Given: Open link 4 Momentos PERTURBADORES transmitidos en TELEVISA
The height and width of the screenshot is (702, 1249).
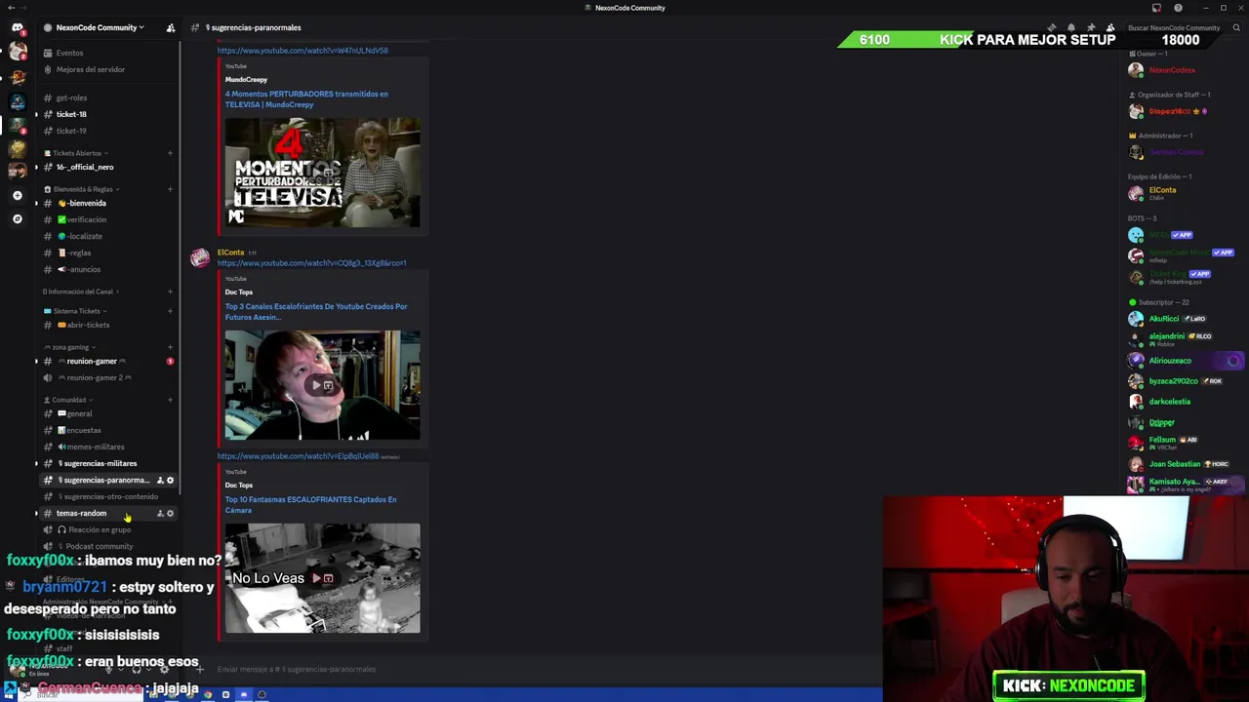Looking at the screenshot, I should point(306,99).
